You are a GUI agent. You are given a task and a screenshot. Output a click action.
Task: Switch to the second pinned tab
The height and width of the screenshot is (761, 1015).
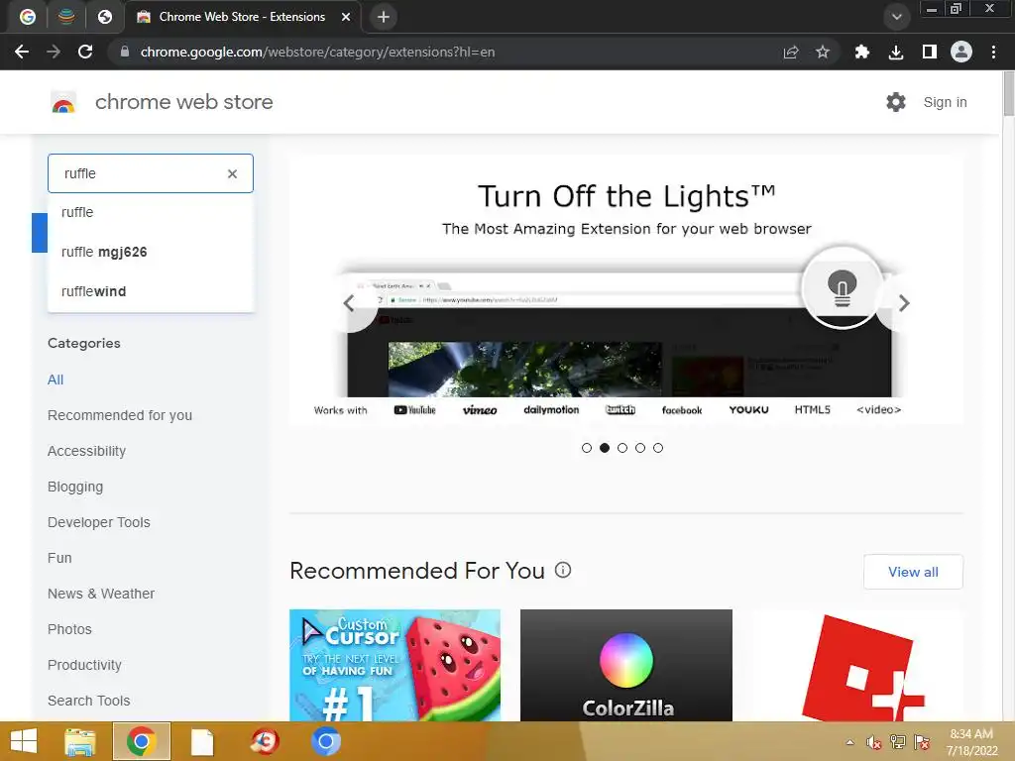coord(66,17)
